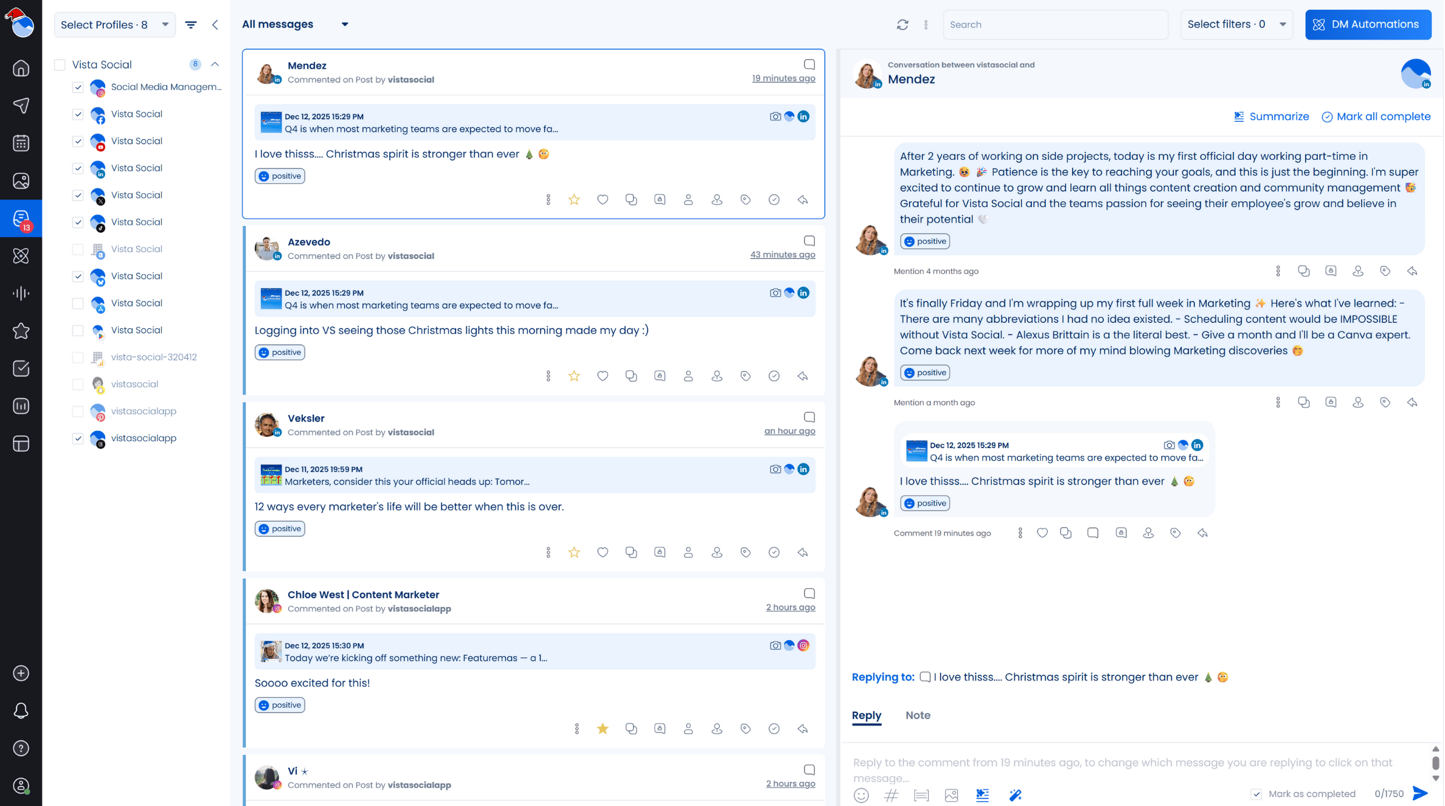Click the DM Automations button
Screen dimensions: 1445x806
(x=1367, y=25)
